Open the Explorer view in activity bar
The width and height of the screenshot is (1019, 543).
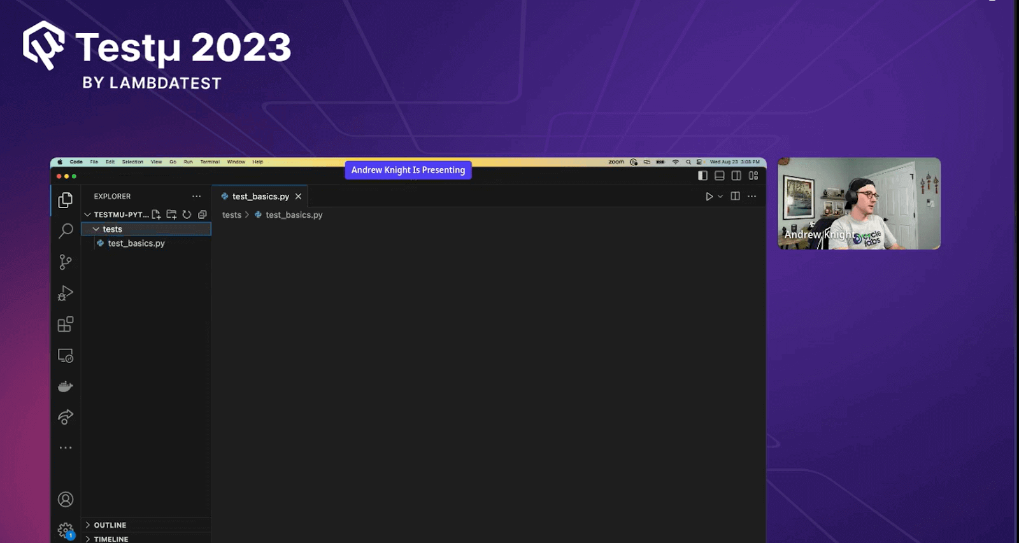click(x=66, y=200)
